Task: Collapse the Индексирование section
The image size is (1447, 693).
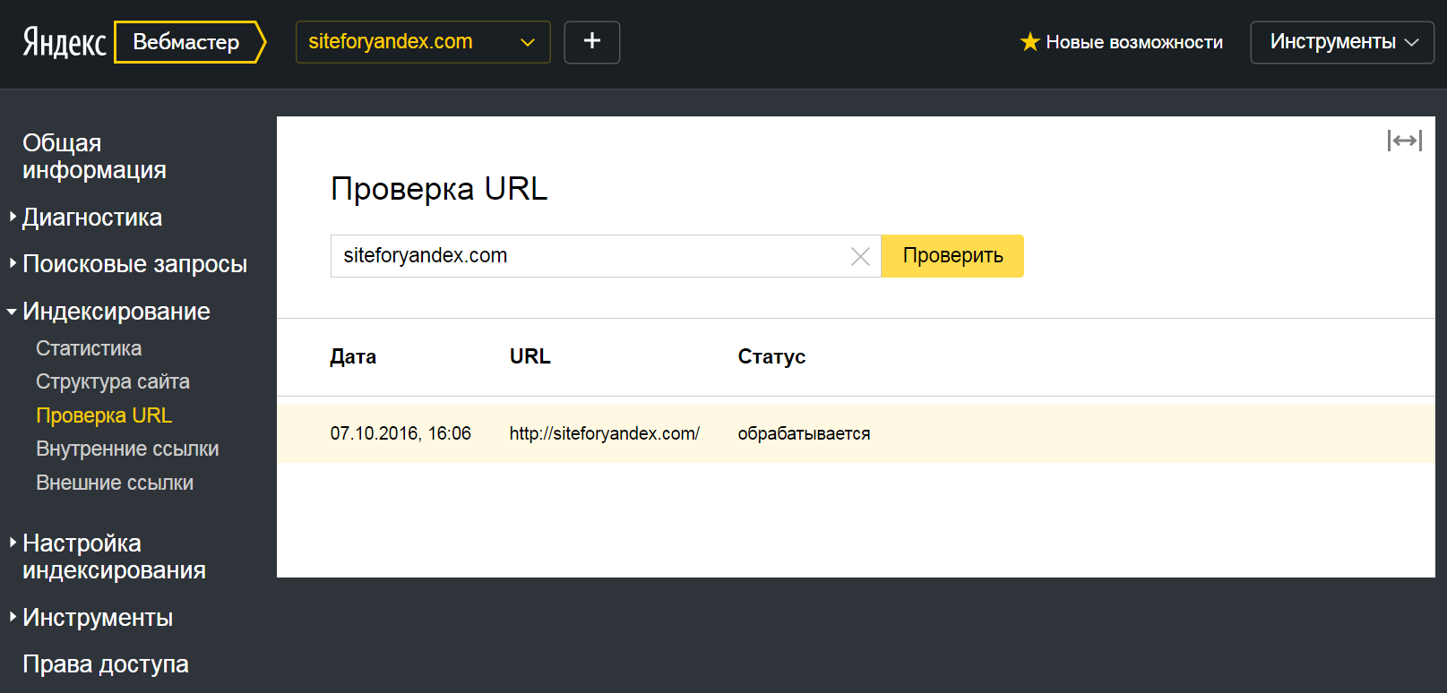Action: 116,312
